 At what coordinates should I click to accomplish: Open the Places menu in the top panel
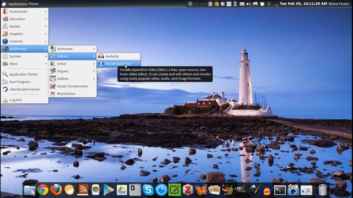click(33, 4)
